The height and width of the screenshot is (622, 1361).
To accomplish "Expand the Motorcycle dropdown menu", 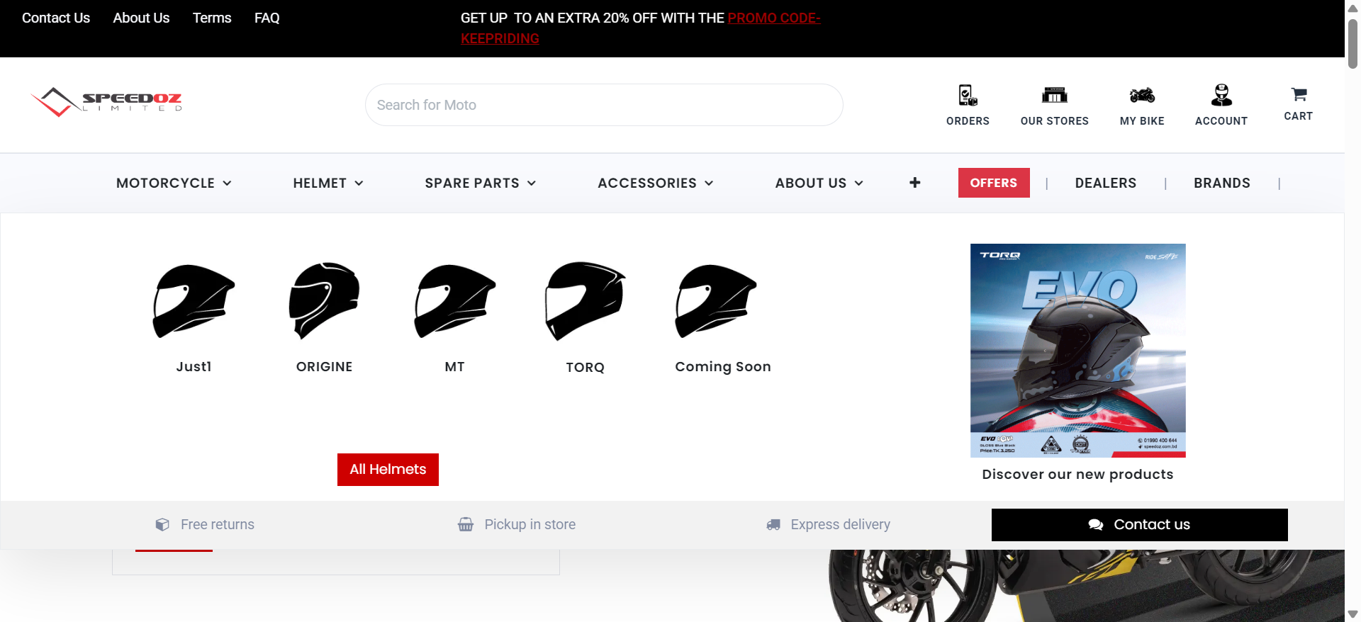I will pyautogui.click(x=174, y=183).
